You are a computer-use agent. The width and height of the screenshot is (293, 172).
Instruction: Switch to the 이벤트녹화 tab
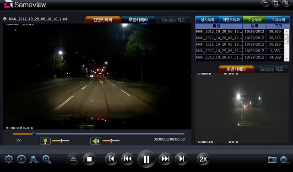[x=231, y=20]
